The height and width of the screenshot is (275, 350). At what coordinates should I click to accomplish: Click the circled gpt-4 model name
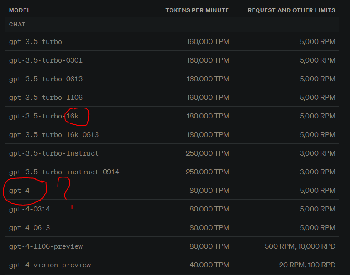19,191
